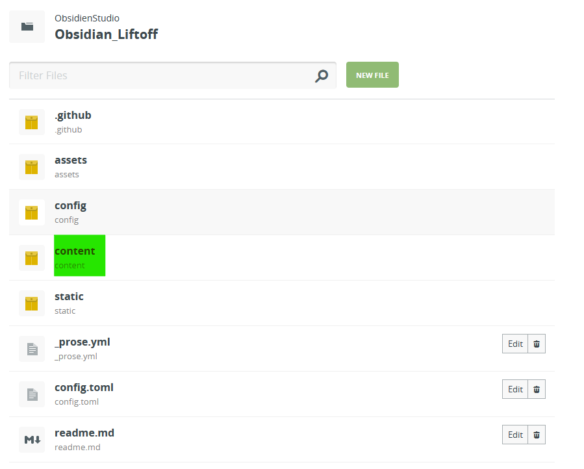Image resolution: width=584 pixels, height=469 pixels.
Task: Open the assets folder icon
Action: 31,167
